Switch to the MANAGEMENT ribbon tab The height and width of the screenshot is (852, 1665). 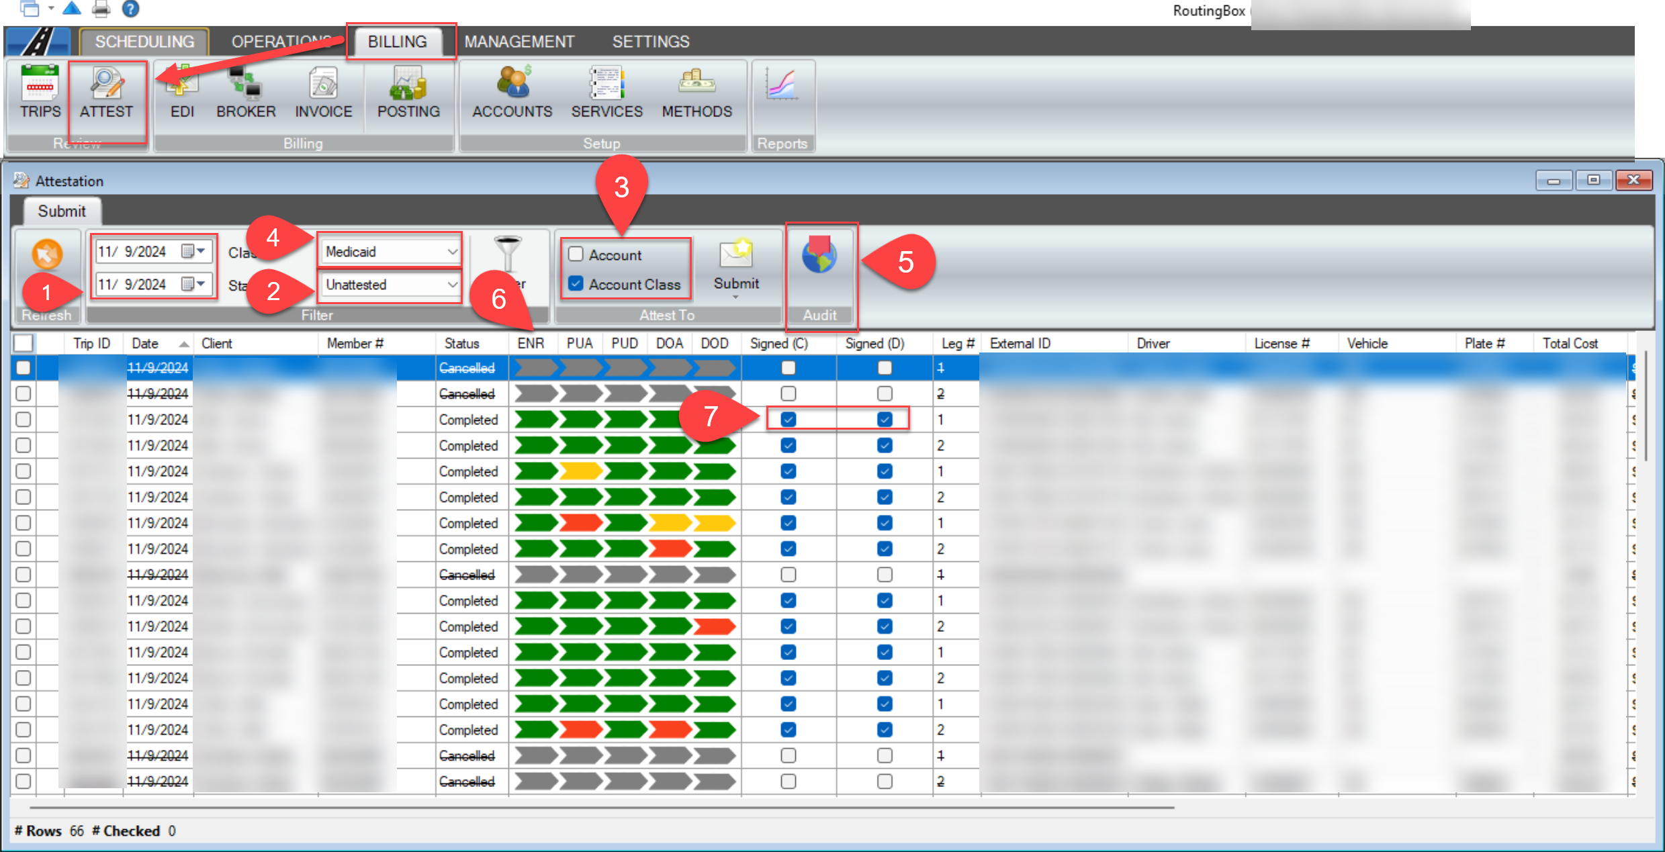(519, 42)
